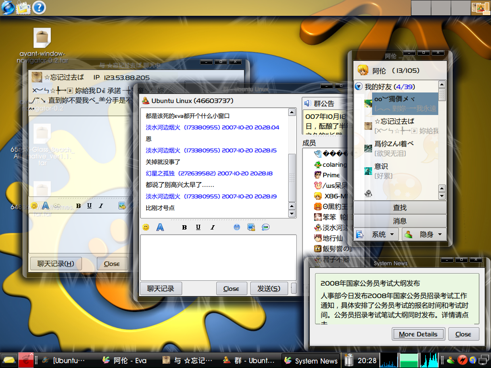Click the up arrow of the friends list scrollbar
Screen dimensions: 491x368
pos(442,84)
